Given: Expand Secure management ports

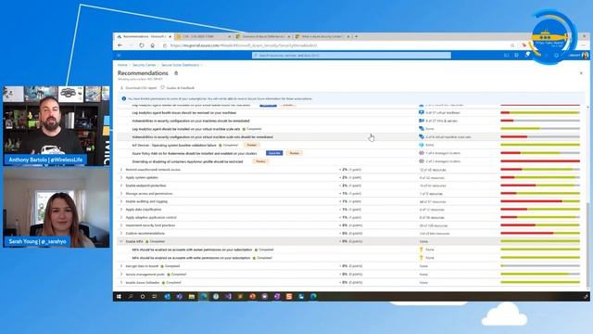Looking at the screenshot, I should tap(121, 275).
